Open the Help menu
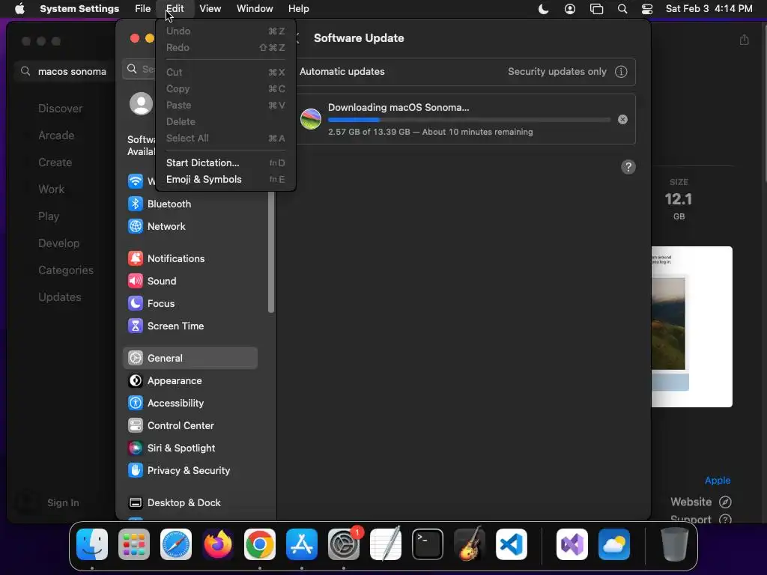767x575 pixels. (298, 9)
